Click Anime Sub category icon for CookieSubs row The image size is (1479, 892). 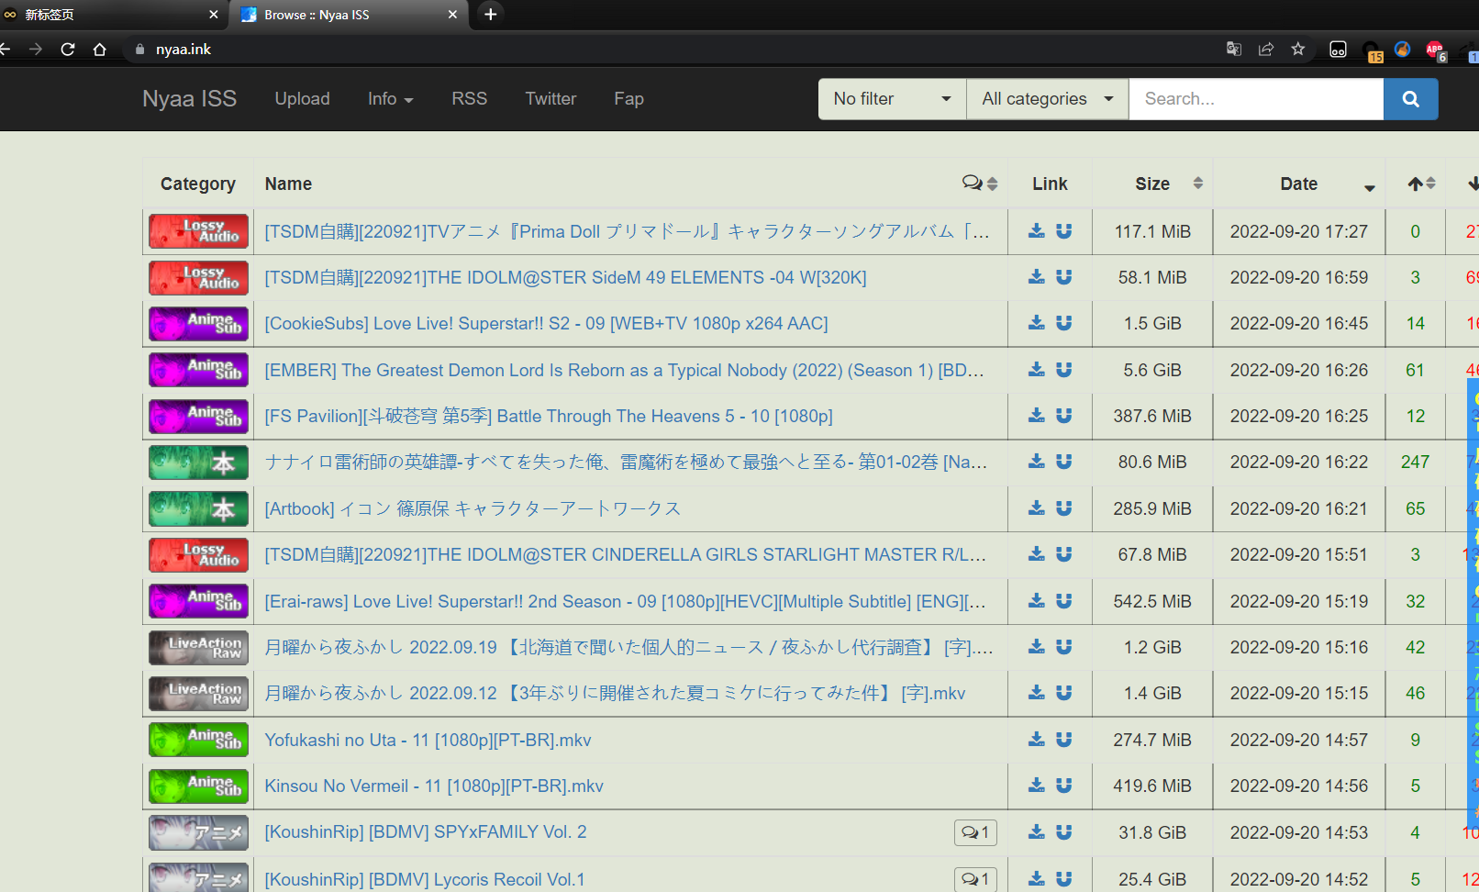pyautogui.click(x=198, y=323)
